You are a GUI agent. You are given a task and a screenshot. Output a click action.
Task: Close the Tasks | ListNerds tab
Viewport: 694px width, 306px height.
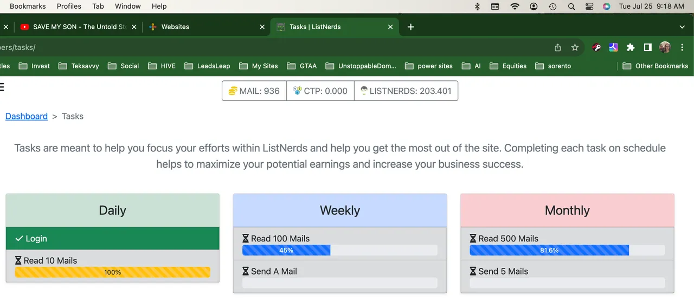390,27
